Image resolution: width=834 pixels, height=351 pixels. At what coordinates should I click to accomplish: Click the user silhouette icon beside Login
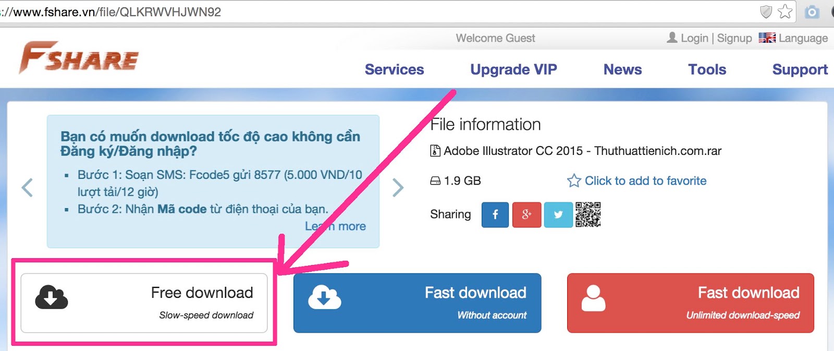[672, 38]
